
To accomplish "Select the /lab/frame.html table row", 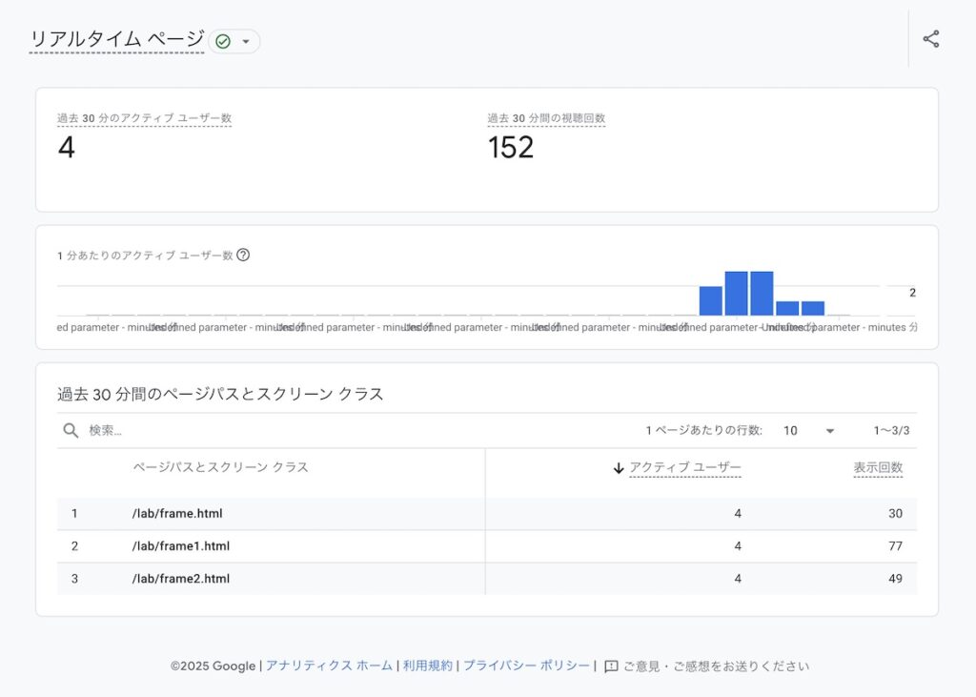I will [x=177, y=513].
